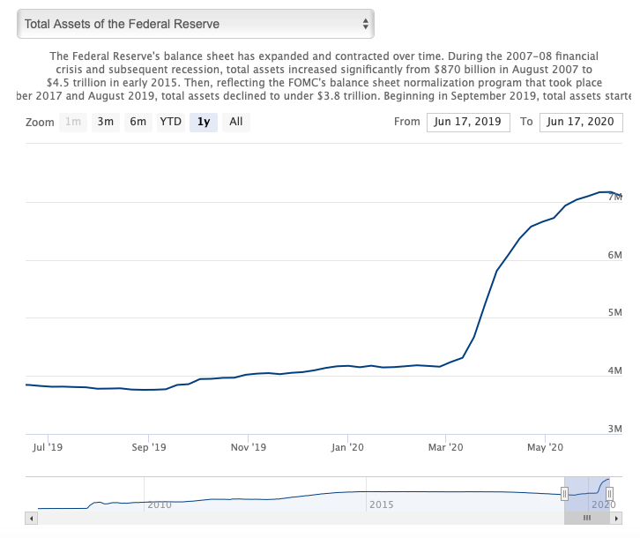Click the Nov '19 axis label

point(249,447)
